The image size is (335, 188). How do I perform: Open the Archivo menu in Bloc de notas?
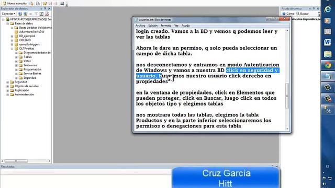click(x=140, y=26)
